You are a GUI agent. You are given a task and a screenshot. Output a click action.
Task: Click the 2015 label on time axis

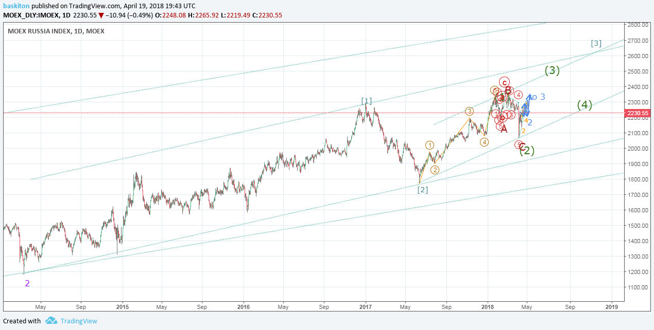(122, 306)
